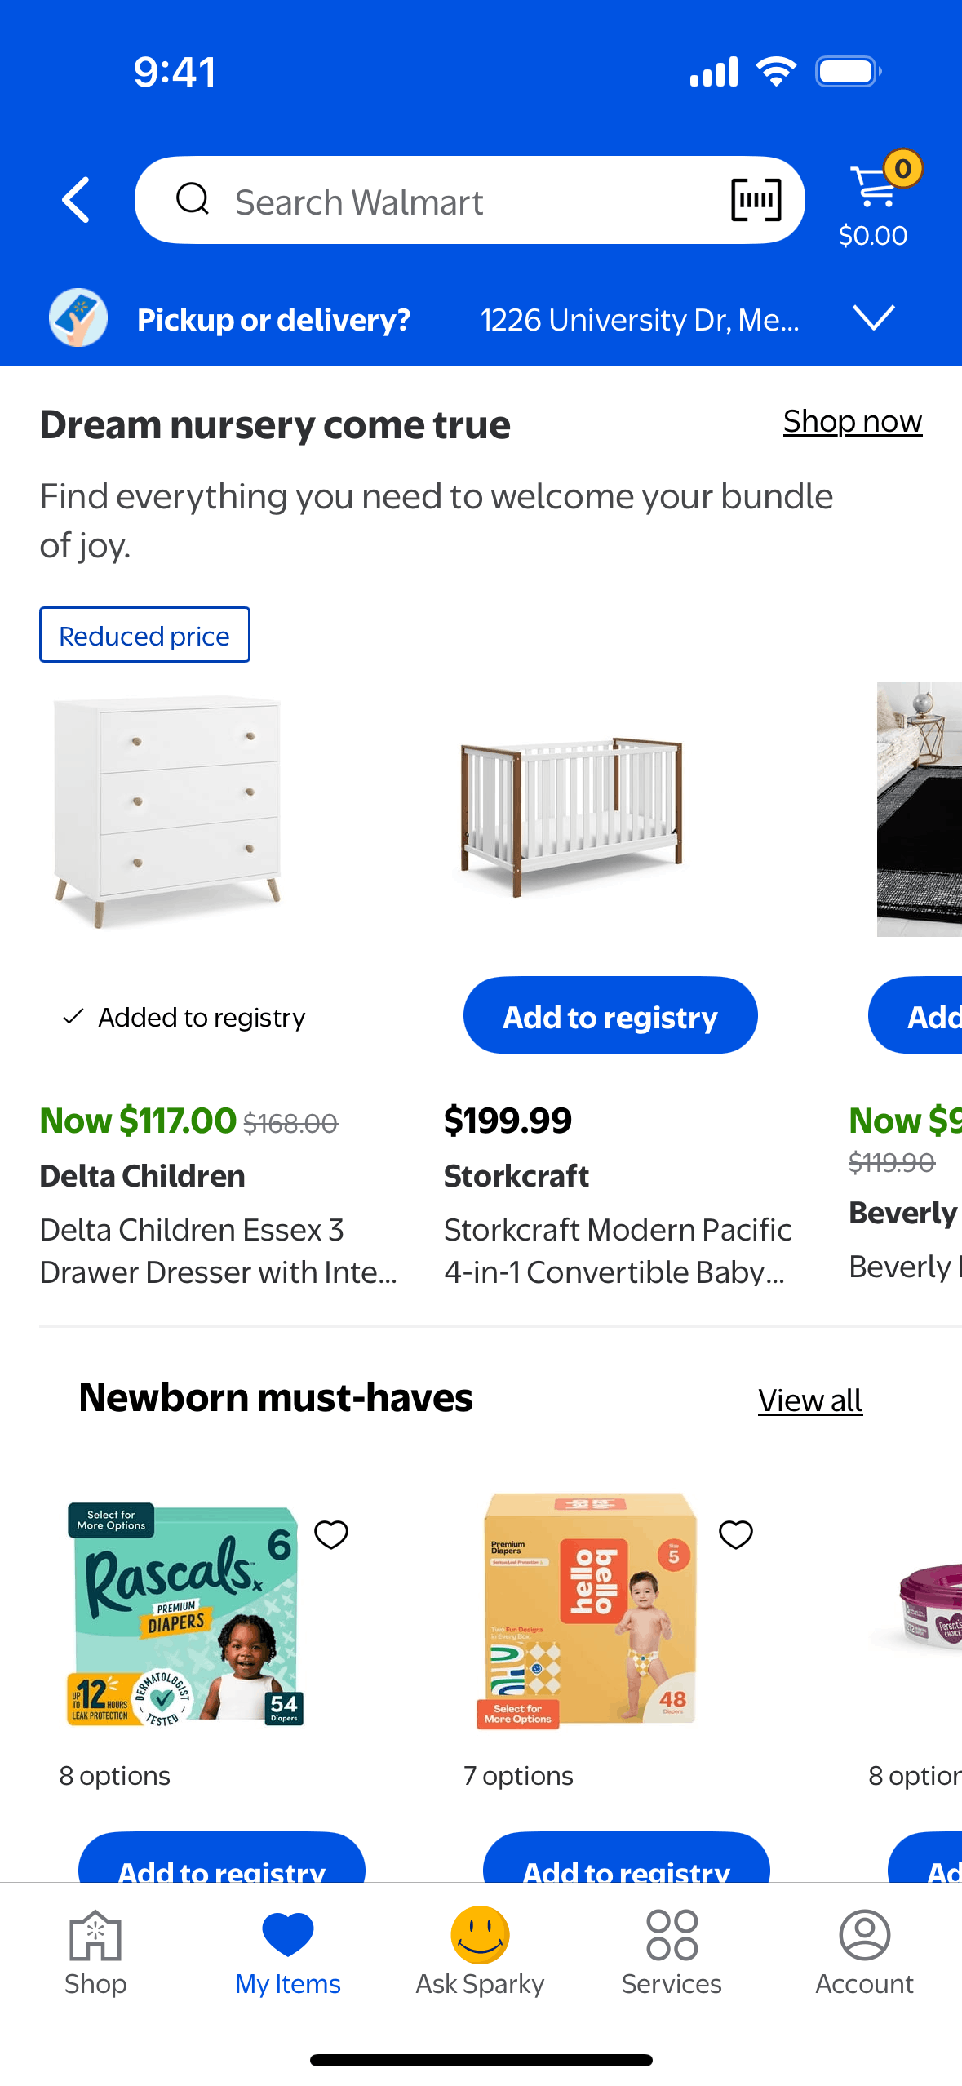Expand the pickup or delivery chevron
Screen dimensions: 962x2086
coord(873,318)
